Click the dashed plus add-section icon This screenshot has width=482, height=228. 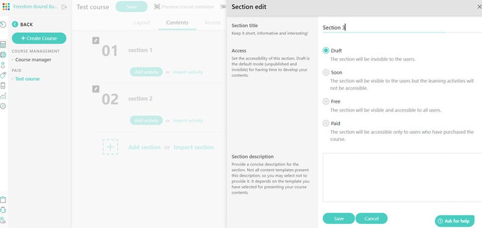pyautogui.click(x=110, y=147)
